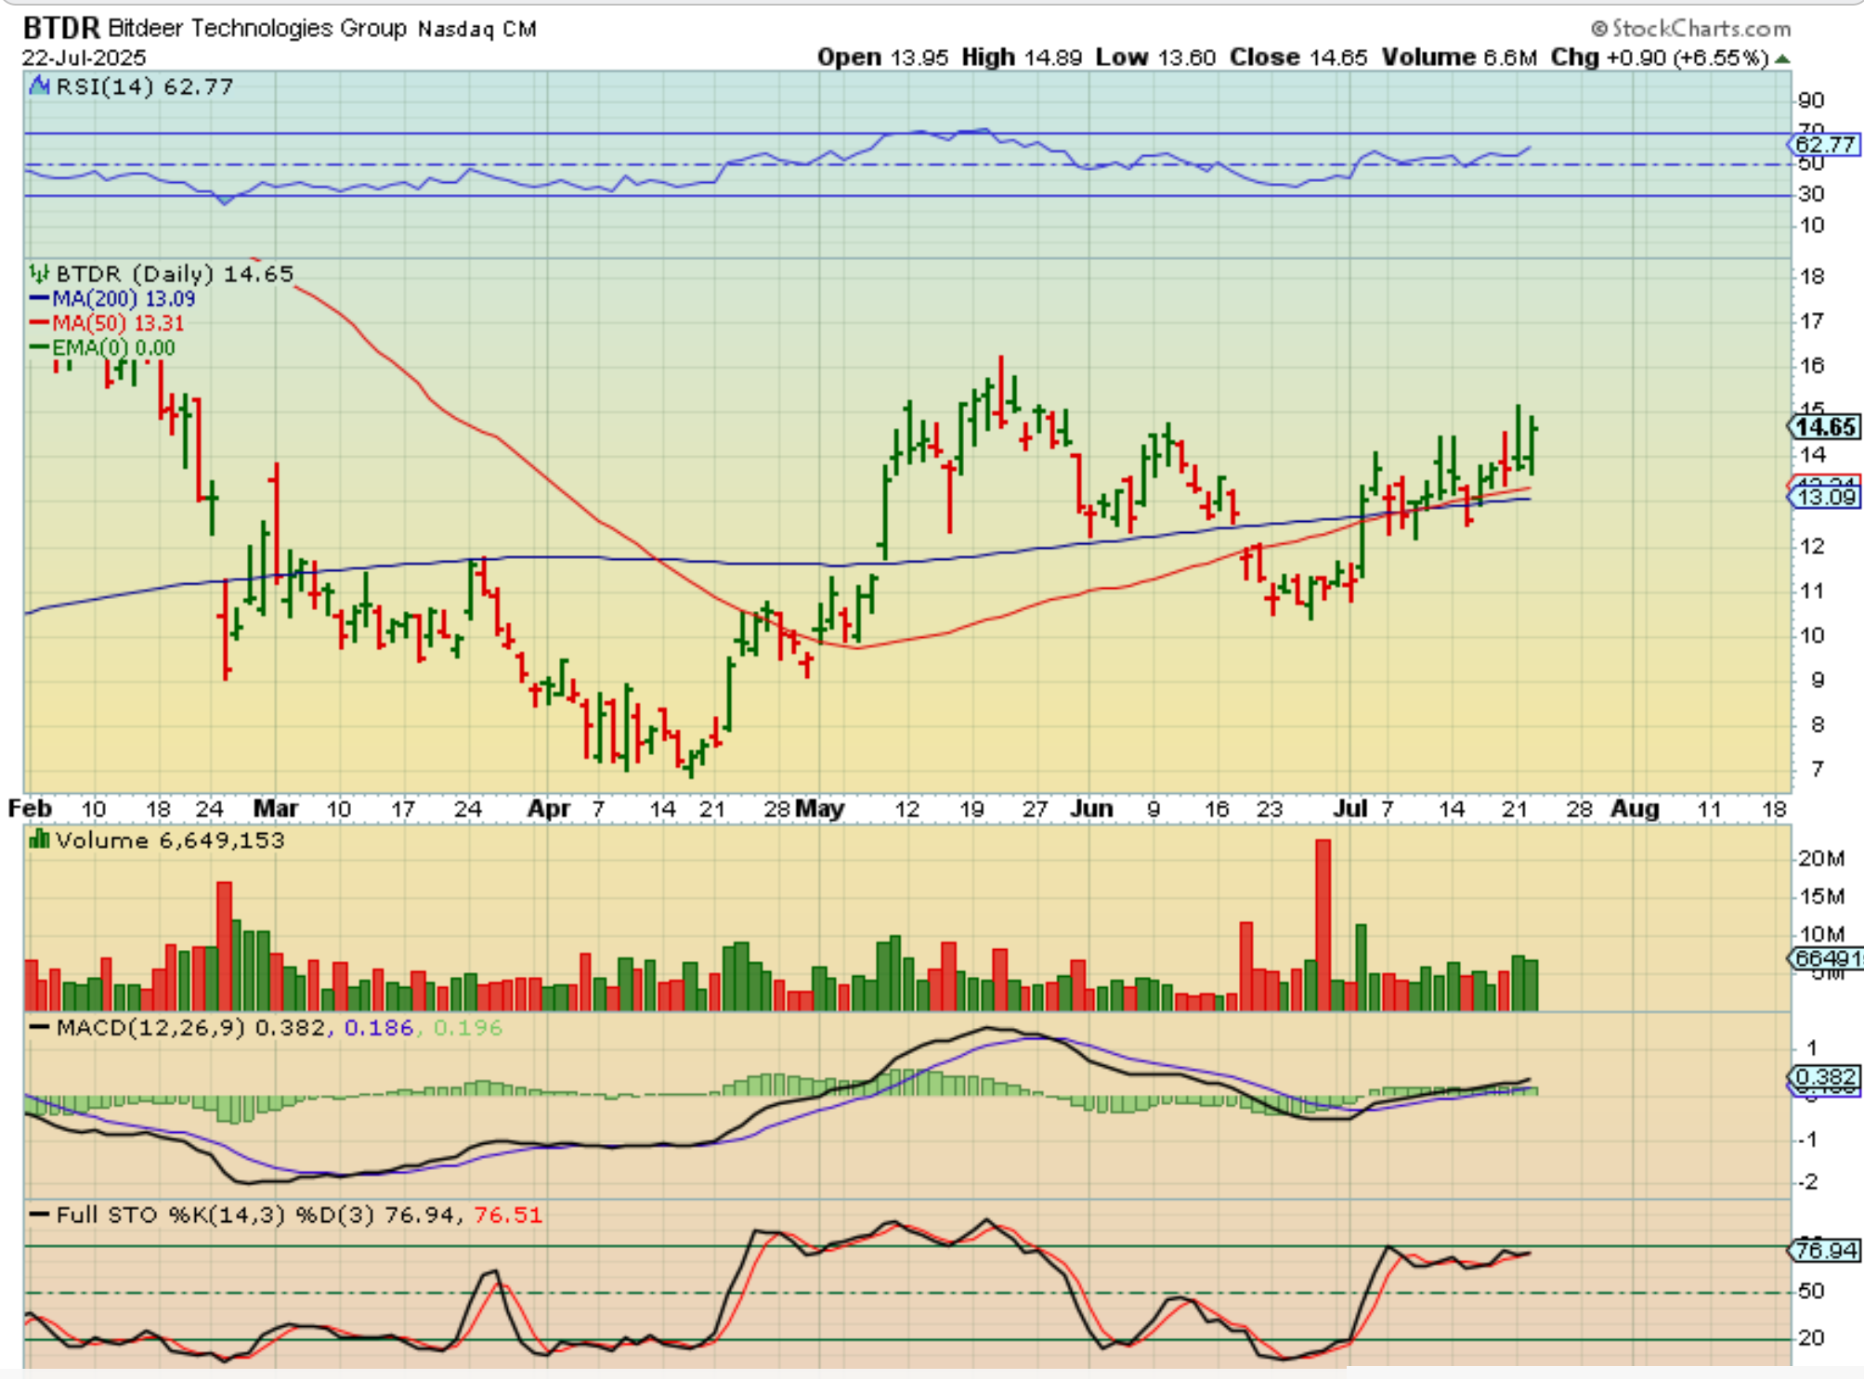The image size is (1864, 1379).
Task: Click the red MA(50) legend swatch
Action: 39,323
